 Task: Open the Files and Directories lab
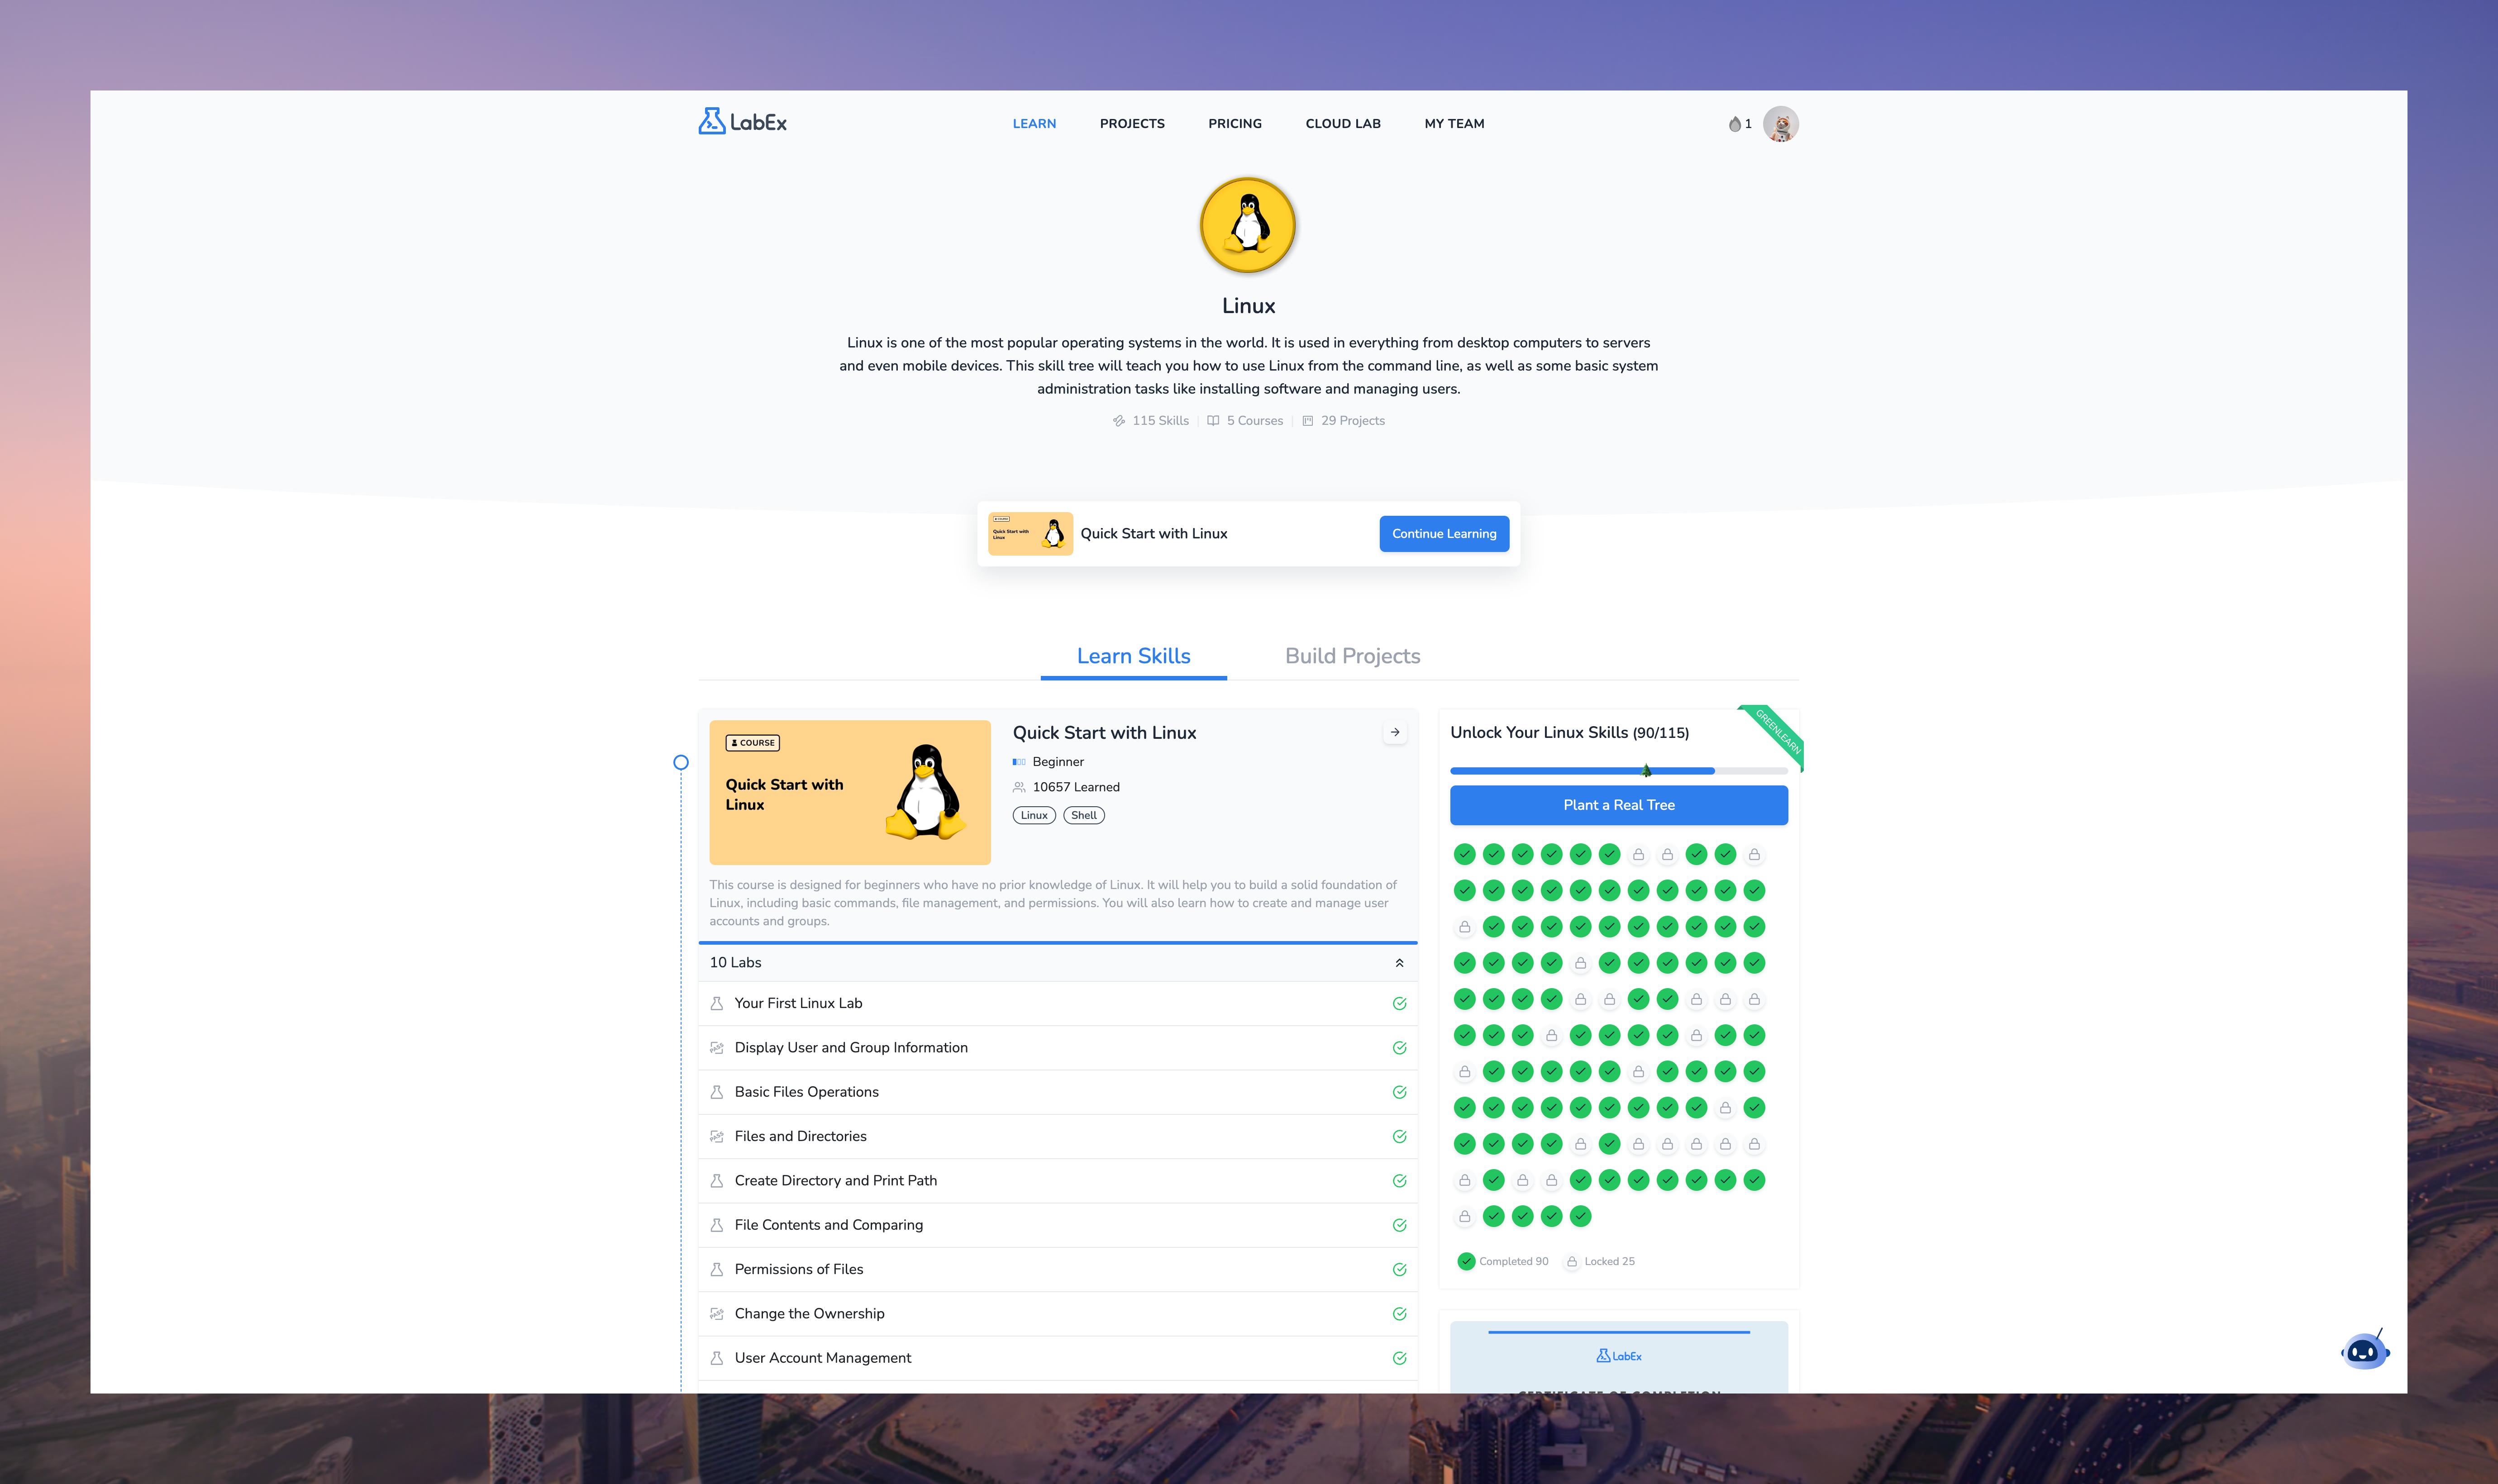800,1137
